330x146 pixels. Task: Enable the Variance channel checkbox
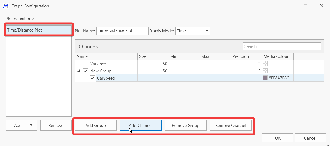(86, 64)
